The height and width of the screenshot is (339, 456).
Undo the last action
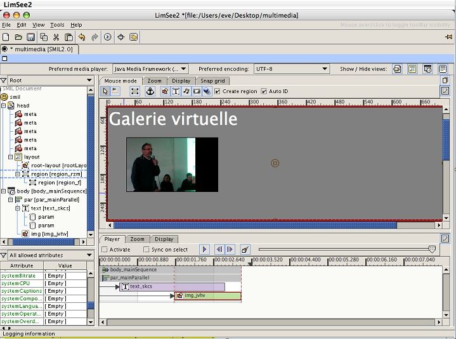point(82,37)
